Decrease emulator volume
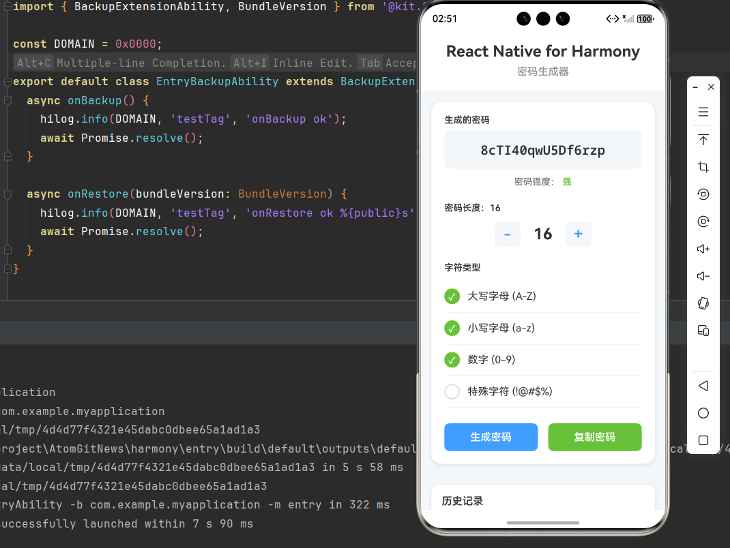Screen dimensions: 730x548 tap(703, 276)
